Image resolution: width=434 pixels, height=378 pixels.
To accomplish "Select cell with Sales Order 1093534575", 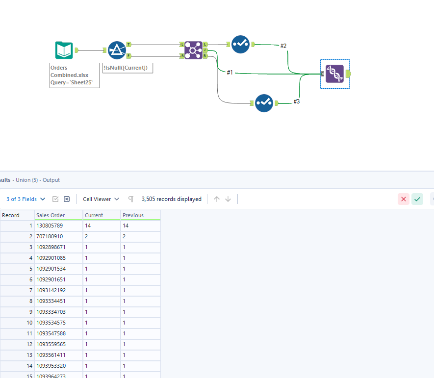I will pyautogui.click(x=58, y=323).
